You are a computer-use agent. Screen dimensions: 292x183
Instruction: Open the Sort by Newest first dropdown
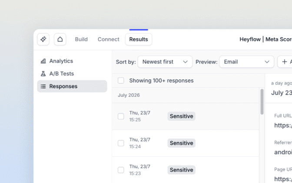165,62
